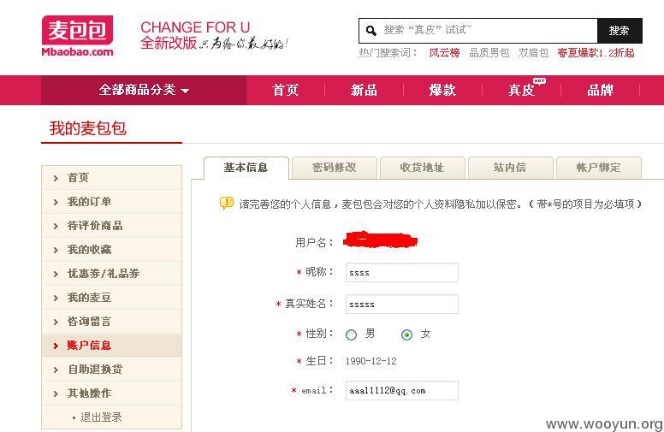Expand 优惠券/礼品券 sidebar item
Image resolution: width=664 pixels, height=432 pixels.
click(112, 274)
